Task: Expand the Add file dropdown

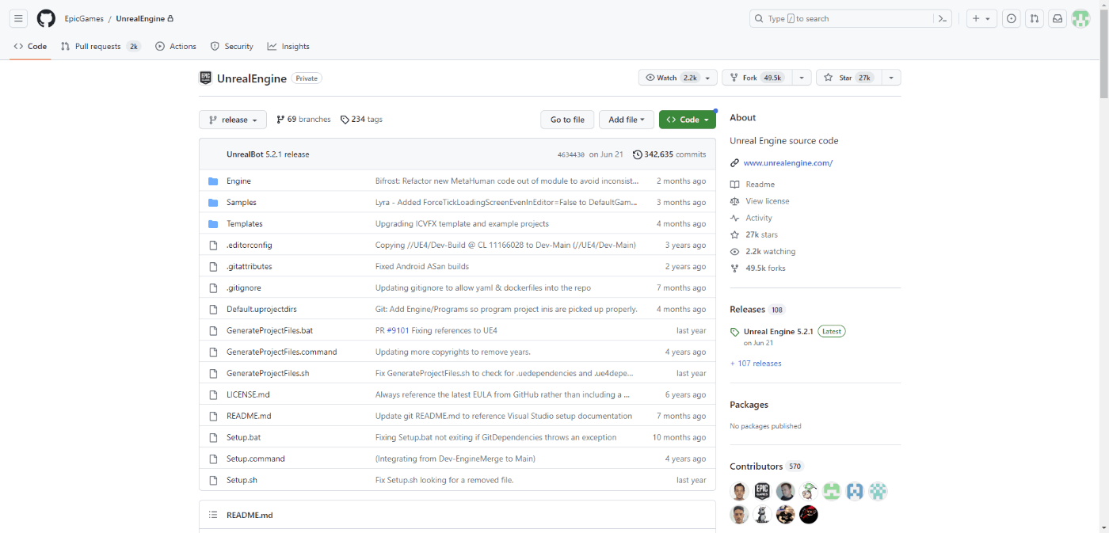Action: pyautogui.click(x=627, y=120)
